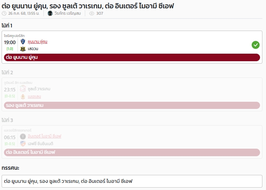Image resolution: width=266 pixels, height=190 pixels.
Task: Click the author avatar for วีรภัทร เจริญสม
Action: click(x=50, y=14)
